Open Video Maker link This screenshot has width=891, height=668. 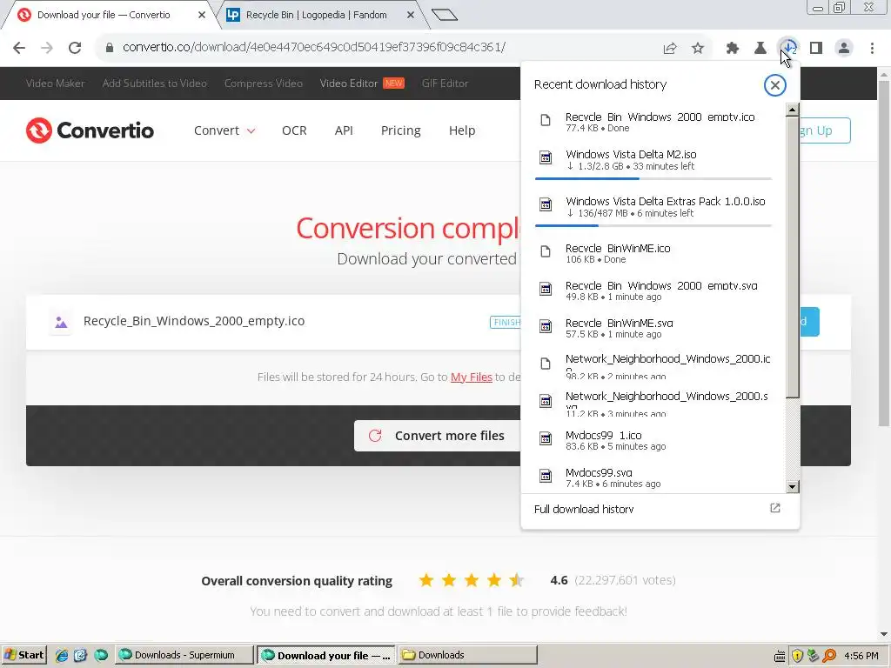click(55, 83)
